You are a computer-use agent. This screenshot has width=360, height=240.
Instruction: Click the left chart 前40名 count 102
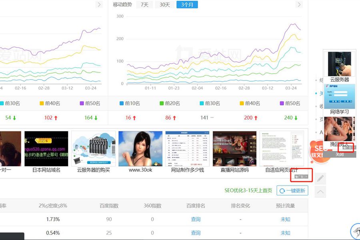48,118
